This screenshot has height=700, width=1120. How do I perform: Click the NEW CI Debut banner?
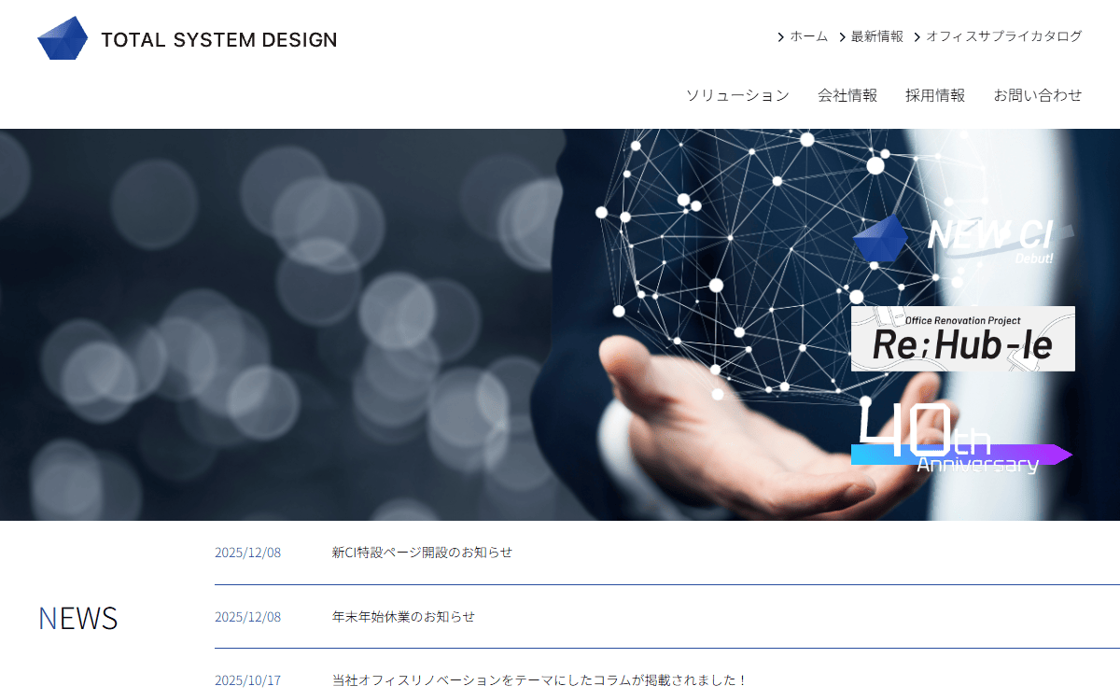click(962, 239)
